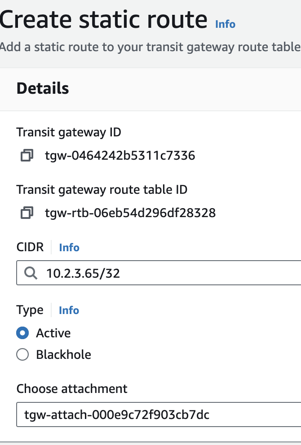The width and height of the screenshot is (301, 445).
Task: Click the magnifier icon in CIDR field
Action: point(31,273)
